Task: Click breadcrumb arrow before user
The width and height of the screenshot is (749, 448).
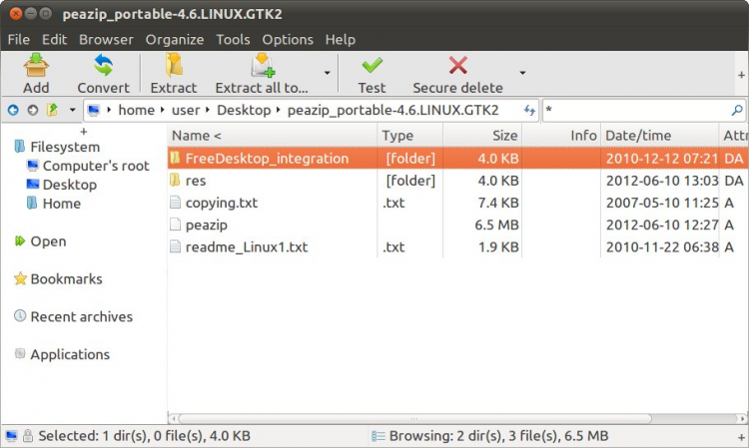Action: [x=163, y=110]
